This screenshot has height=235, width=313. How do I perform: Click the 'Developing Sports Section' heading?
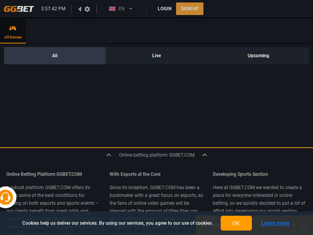pos(240,174)
